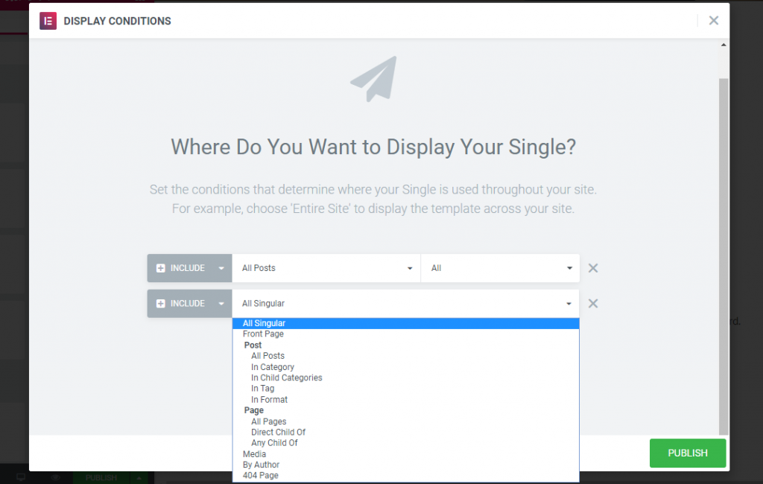Choose All Pages under Page group
The image size is (763, 484).
269,421
